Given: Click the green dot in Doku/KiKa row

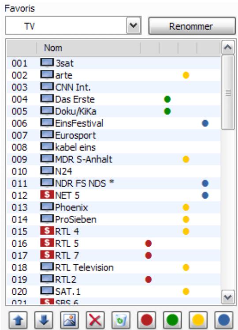Looking at the screenshot, I should pos(167,111).
